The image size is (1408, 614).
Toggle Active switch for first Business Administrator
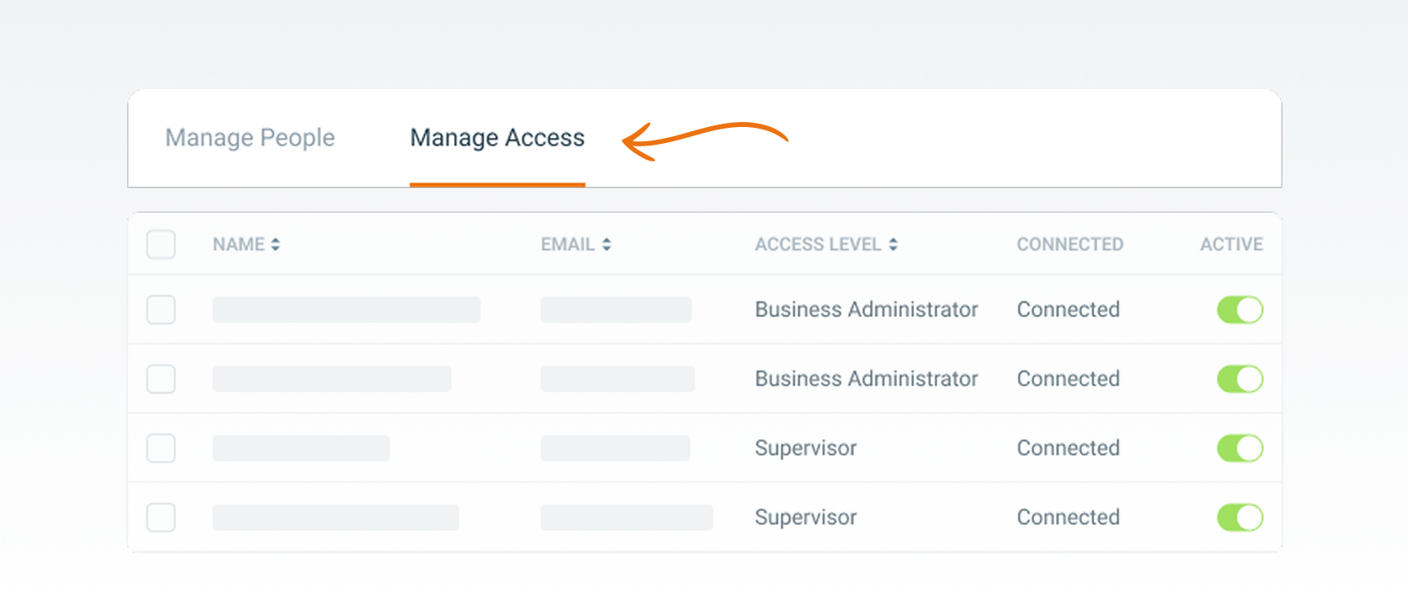tap(1240, 310)
